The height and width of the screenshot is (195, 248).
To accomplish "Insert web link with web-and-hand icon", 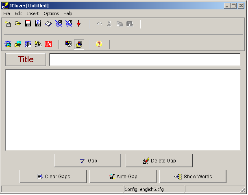I will coord(28,44).
